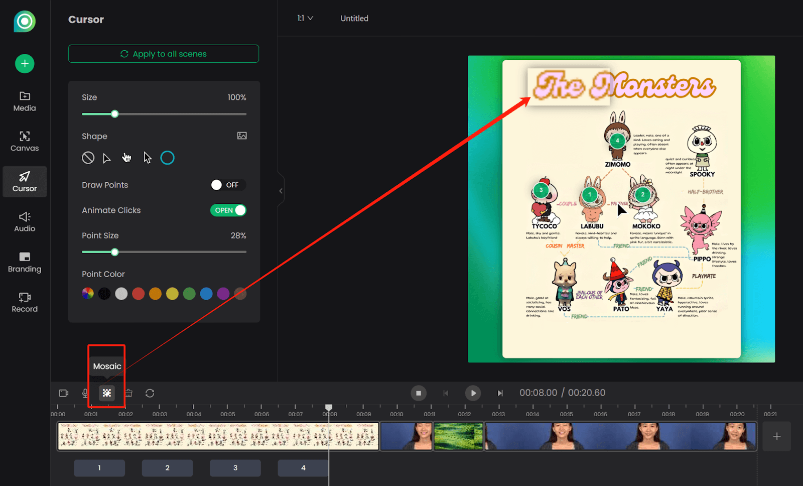Select the Cursor sidebar tab
This screenshot has width=803, height=486.
coord(25,182)
